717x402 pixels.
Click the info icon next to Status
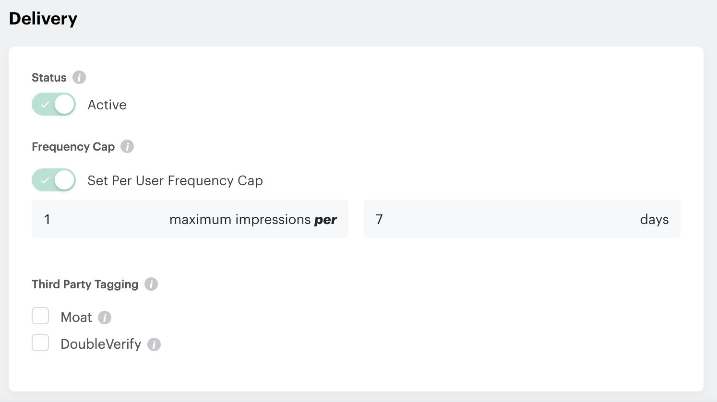79,77
